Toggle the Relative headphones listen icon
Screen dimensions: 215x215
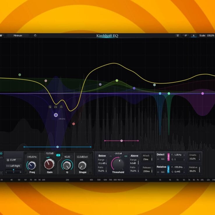coord(158,172)
